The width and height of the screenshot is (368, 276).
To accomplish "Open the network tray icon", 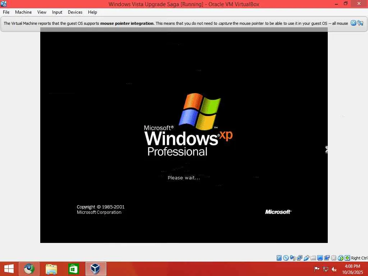I will click(x=325, y=269).
